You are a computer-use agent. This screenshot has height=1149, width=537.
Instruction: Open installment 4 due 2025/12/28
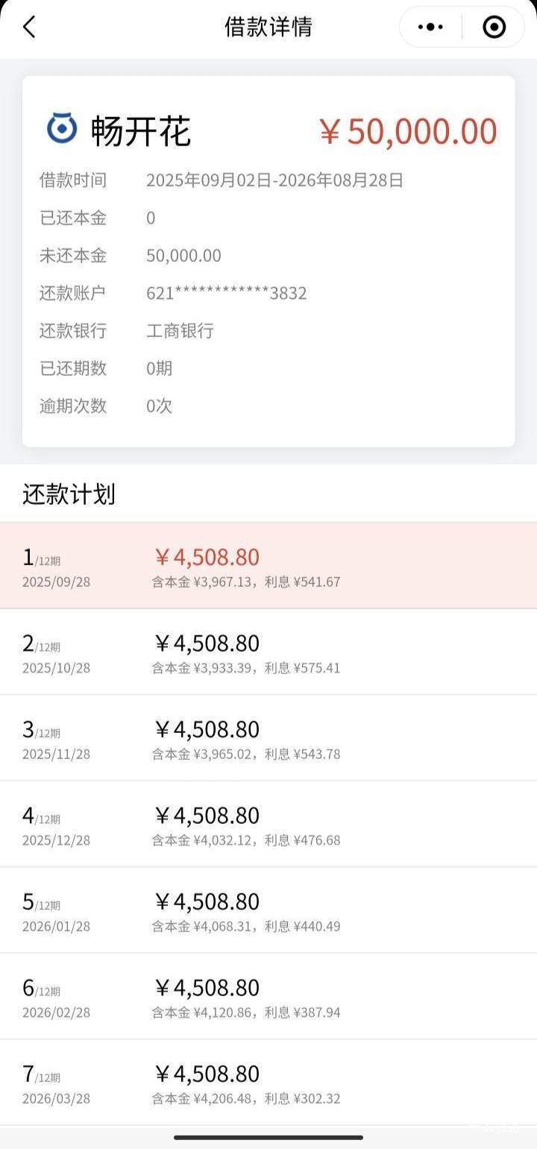(x=268, y=825)
